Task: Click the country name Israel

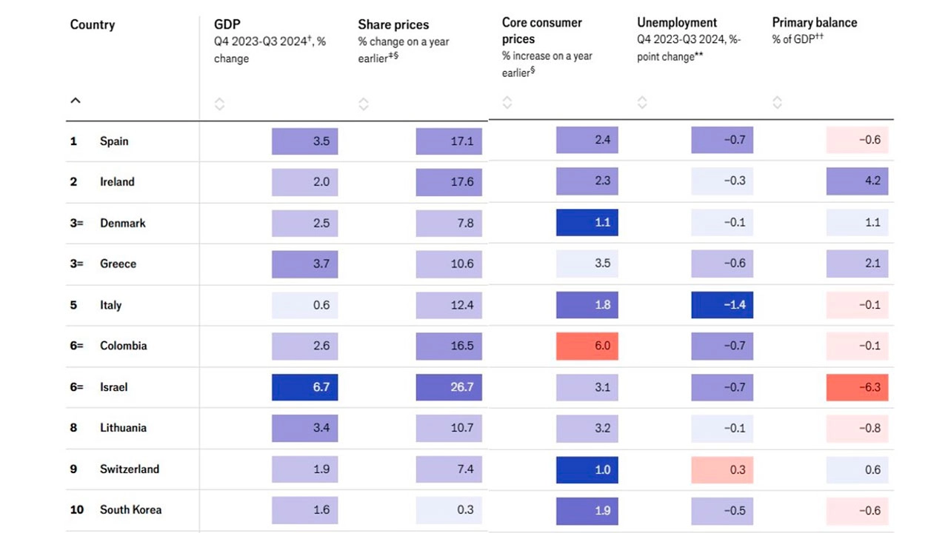Action: point(115,386)
